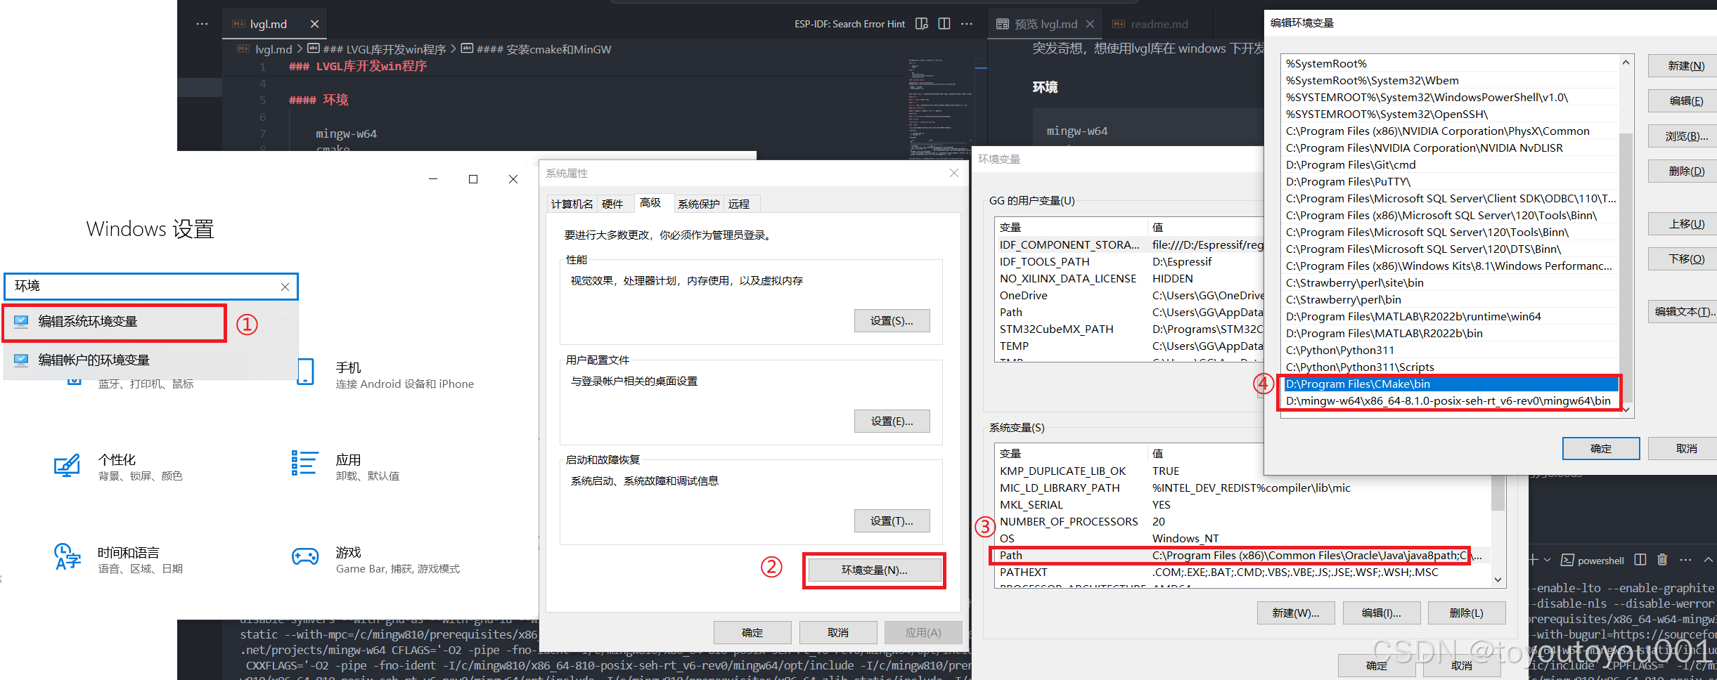Clear the 环境 search box with the X

[x=285, y=287]
